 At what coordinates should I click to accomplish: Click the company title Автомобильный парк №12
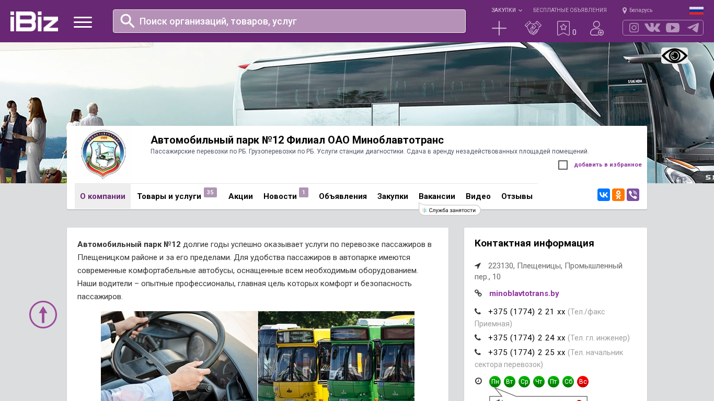point(297,140)
